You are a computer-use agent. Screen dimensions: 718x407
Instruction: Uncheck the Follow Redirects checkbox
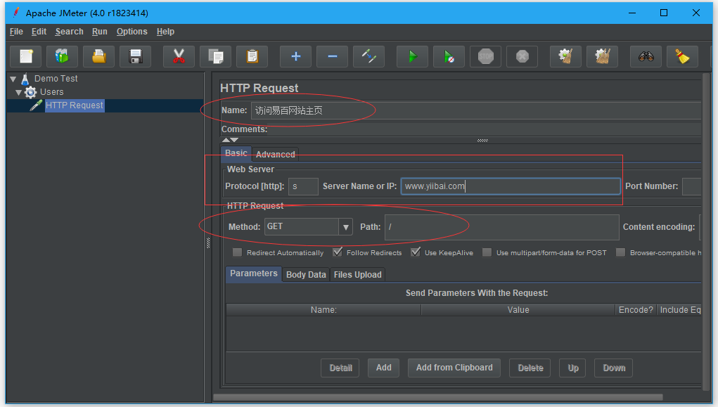338,252
